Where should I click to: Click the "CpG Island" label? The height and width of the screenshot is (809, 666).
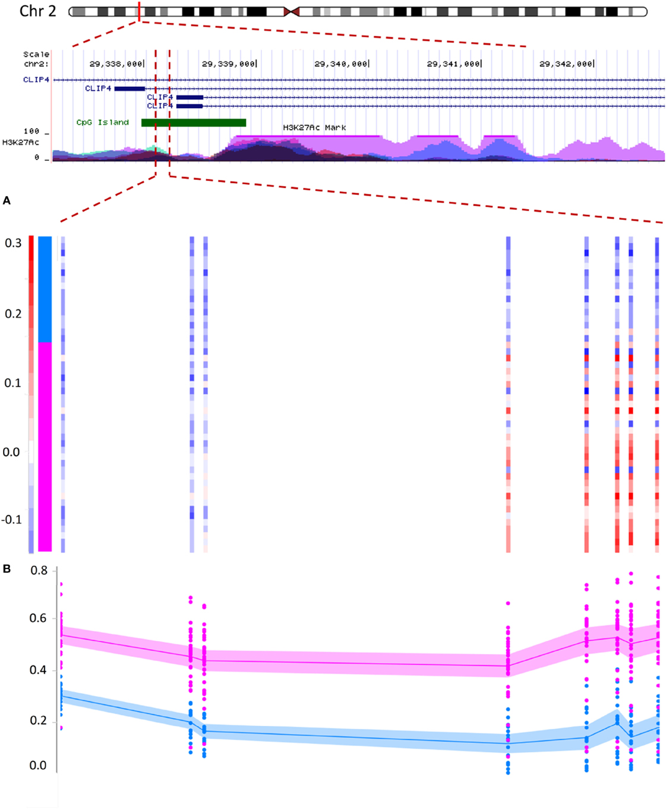click(x=102, y=122)
